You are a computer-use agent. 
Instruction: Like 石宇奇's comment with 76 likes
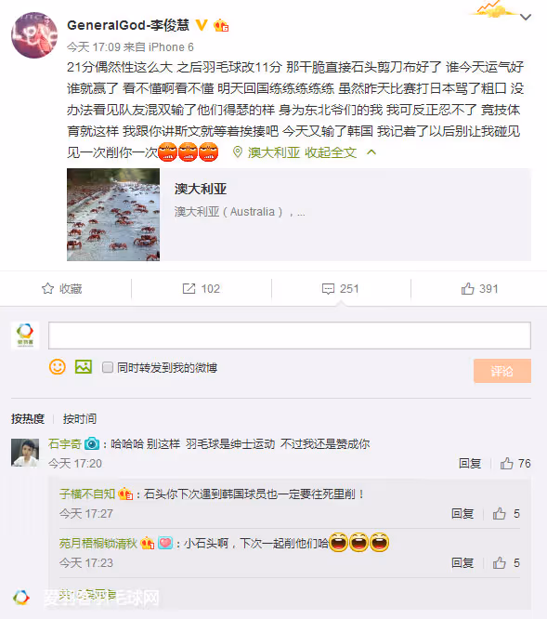[x=515, y=464]
